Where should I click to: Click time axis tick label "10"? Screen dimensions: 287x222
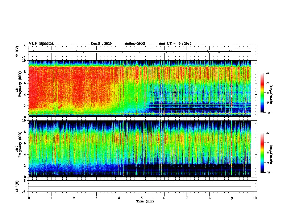tap(255, 198)
